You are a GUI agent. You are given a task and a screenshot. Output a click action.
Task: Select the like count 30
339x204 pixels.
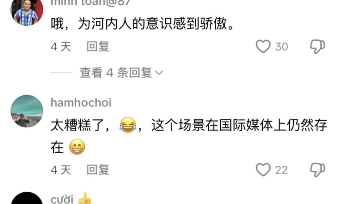click(x=282, y=46)
